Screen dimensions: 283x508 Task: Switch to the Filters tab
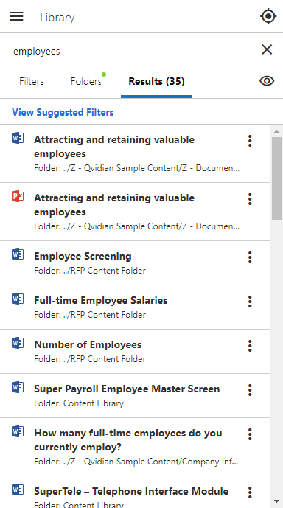point(32,81)
